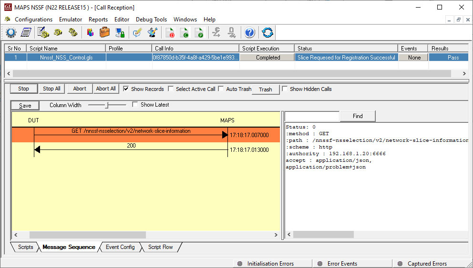Click the Call Info column header
Viewport: 473px width, 268px height.
click(x=195, y=48)
